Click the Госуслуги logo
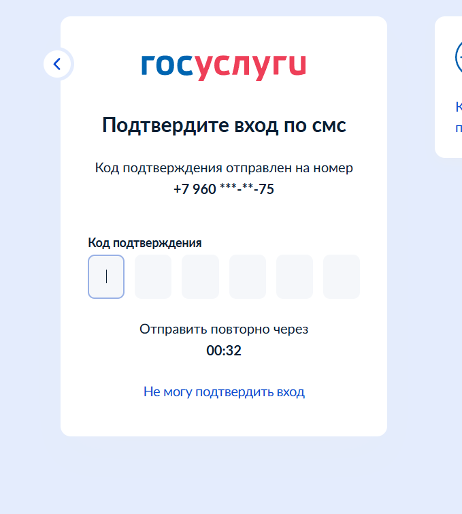The height and width of the screenshot is (514, 462). tap(224, 67)
